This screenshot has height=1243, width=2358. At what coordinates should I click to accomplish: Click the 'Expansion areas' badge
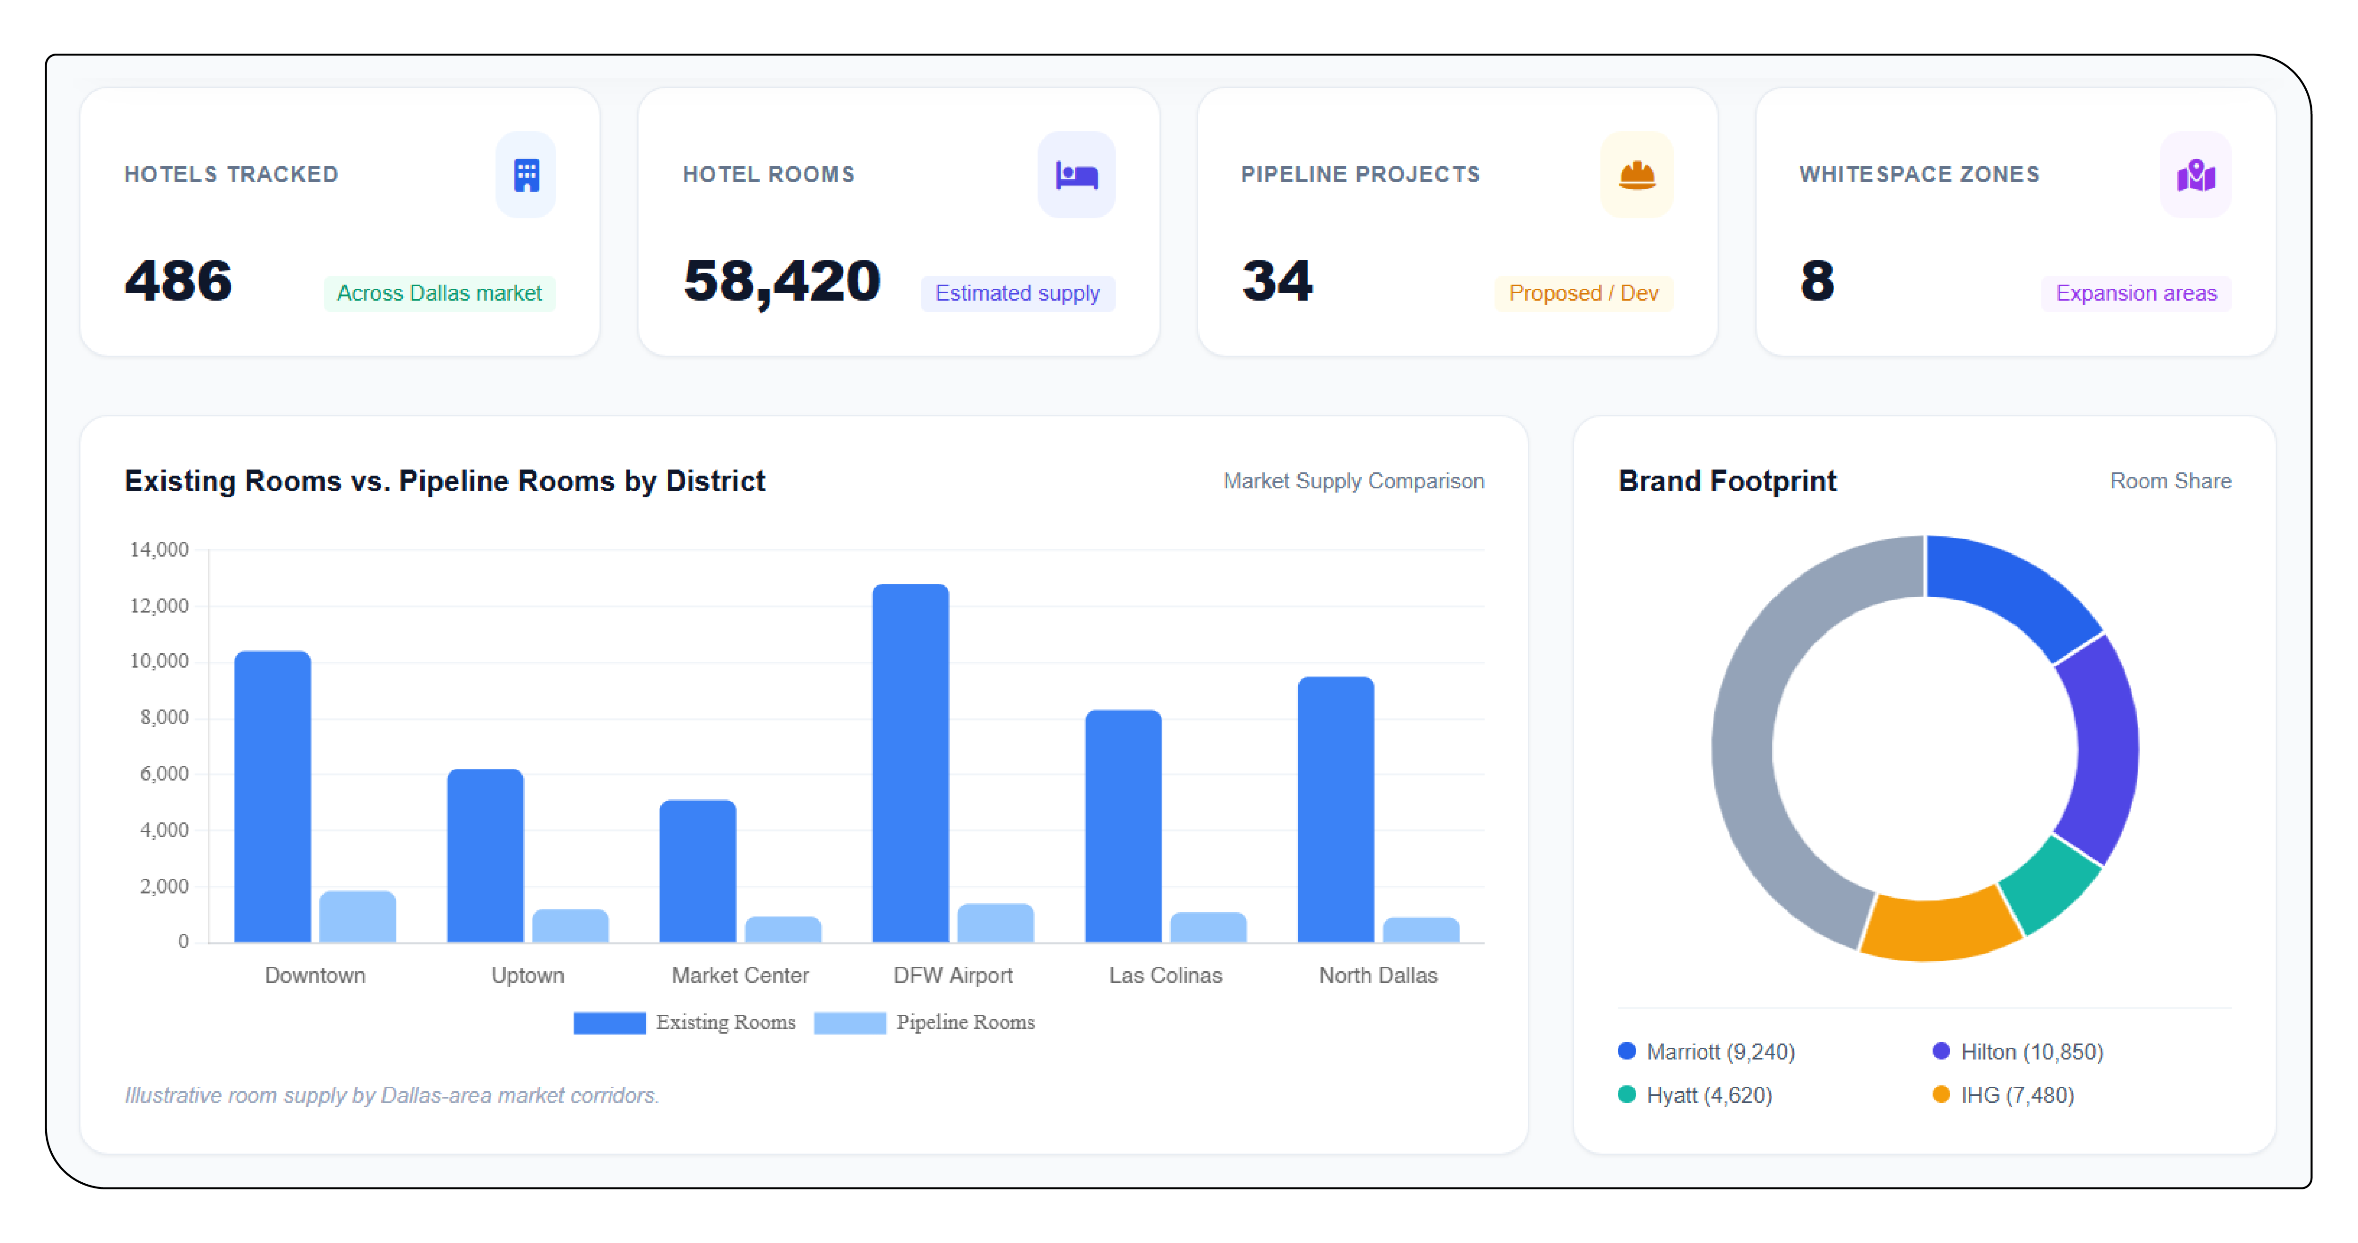tap(2135, 293)
